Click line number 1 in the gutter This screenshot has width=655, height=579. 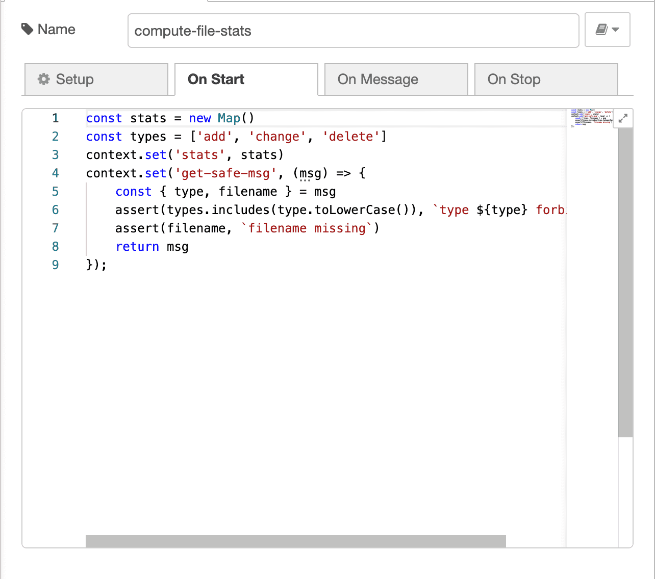pos(55,118)
